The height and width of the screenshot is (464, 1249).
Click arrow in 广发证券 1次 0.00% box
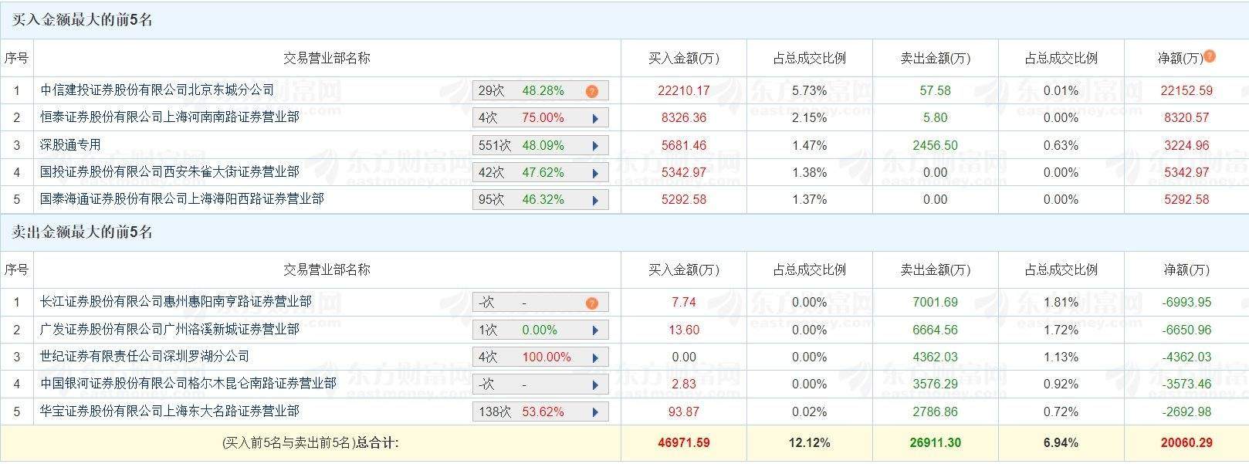click(595, 330)
